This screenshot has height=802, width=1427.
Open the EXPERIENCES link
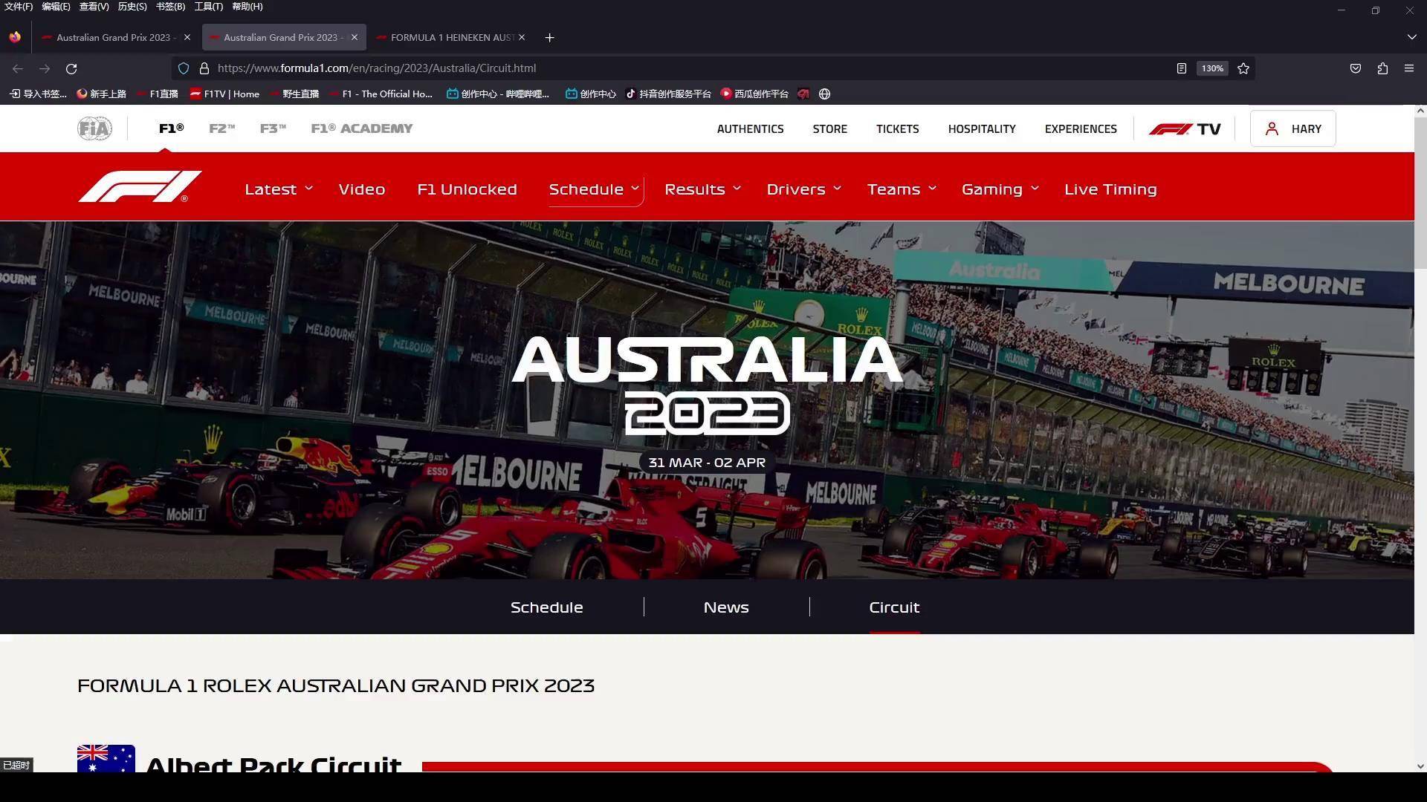(1081, 129)
